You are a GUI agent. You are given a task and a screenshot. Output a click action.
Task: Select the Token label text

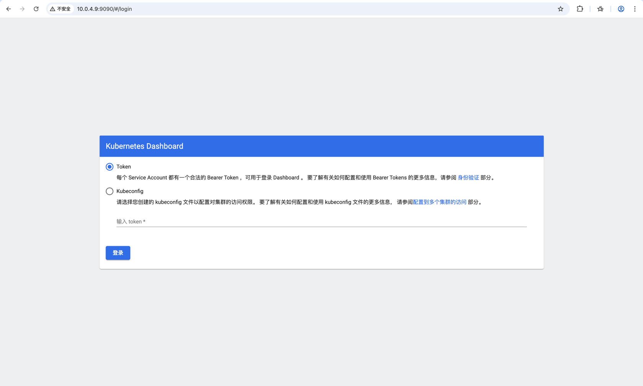pos(123,167)
